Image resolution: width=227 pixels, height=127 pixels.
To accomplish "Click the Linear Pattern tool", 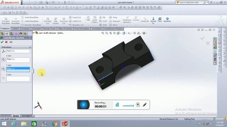I will tap(95, 20).
